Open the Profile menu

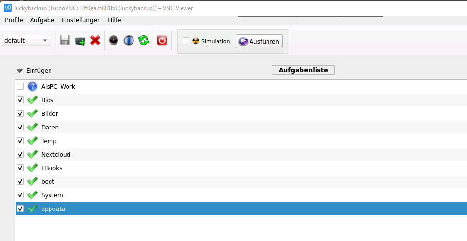tap(14, 20)
